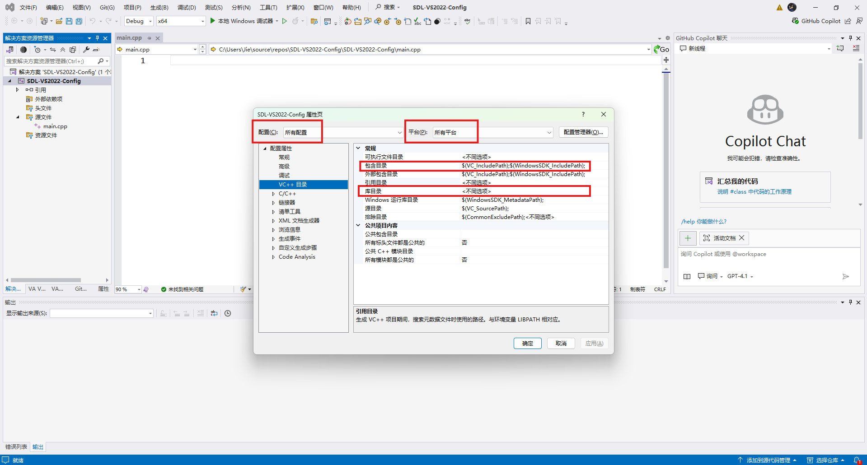Screen dimensions: 867x465
Task: Select the Navigate Backward arrow icon
Action: point(14,21)
